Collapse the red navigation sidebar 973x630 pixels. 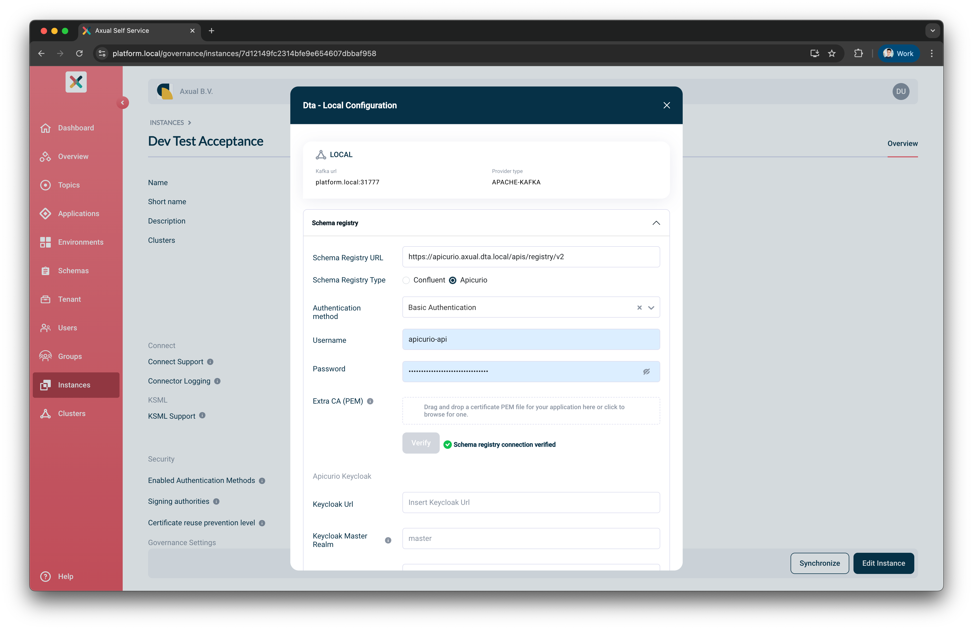pyautogui.click(x=123, y=103)
